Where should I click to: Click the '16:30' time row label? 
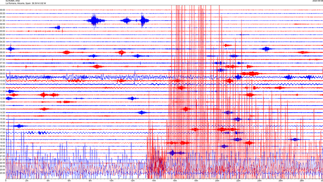point(3,126)
